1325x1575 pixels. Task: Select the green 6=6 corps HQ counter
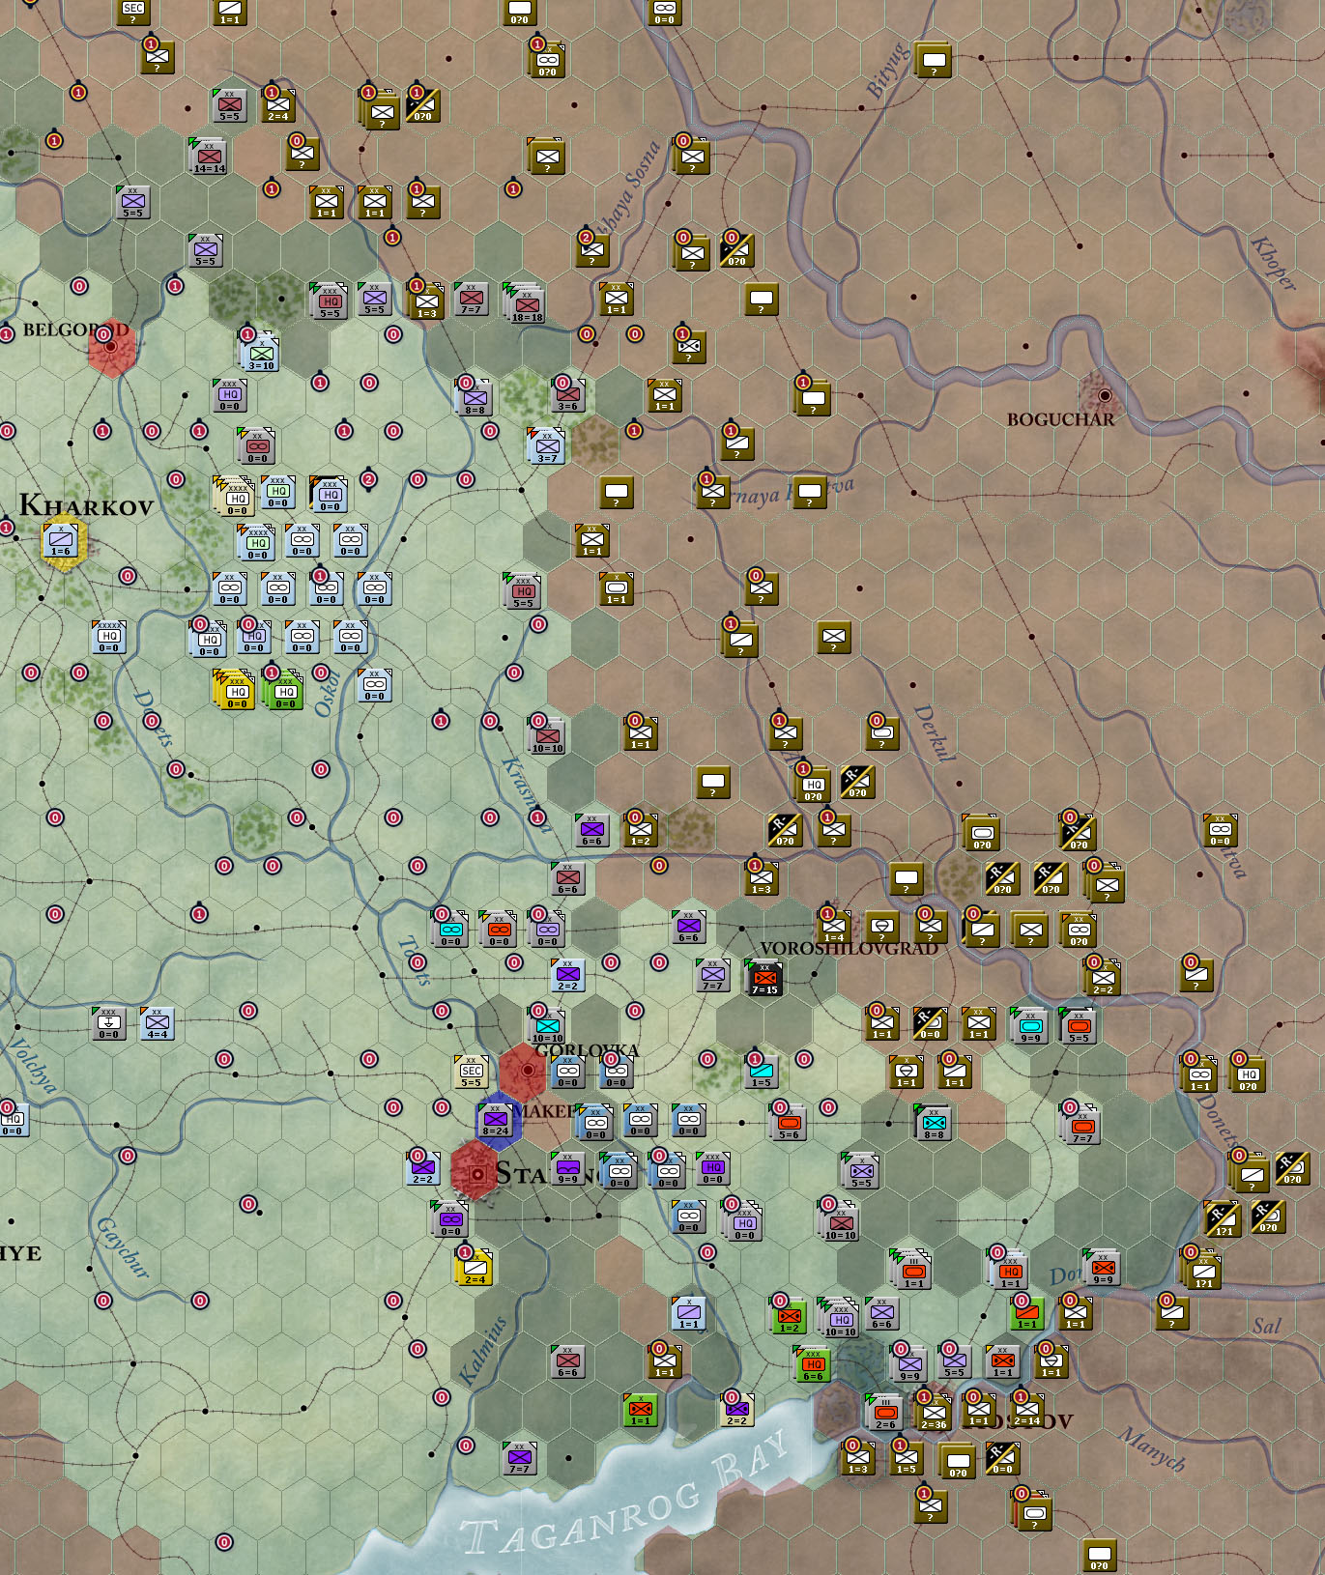tap(813, 1364)
